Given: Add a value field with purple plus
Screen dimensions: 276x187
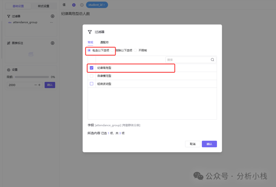Looking at the screenshot, I should [74, 5].
